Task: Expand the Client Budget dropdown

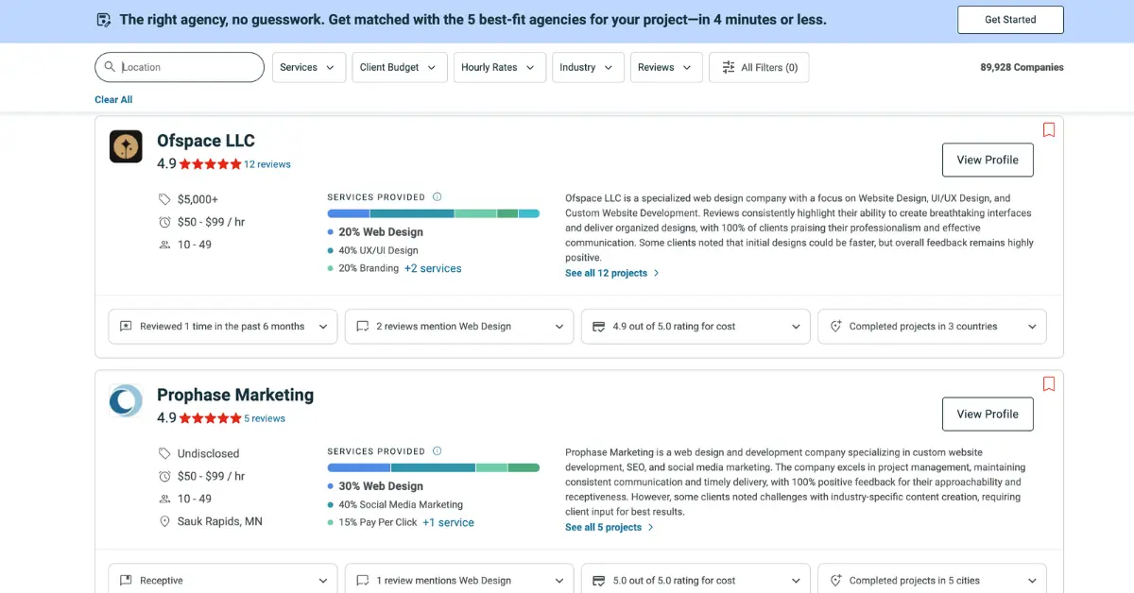Action: (x=399, y=67)
